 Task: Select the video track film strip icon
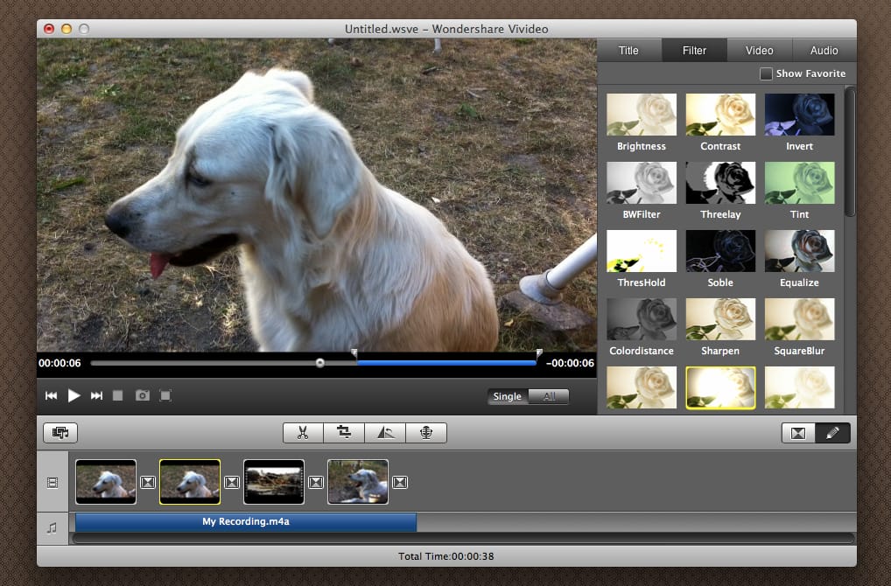[x=53, y=483]
